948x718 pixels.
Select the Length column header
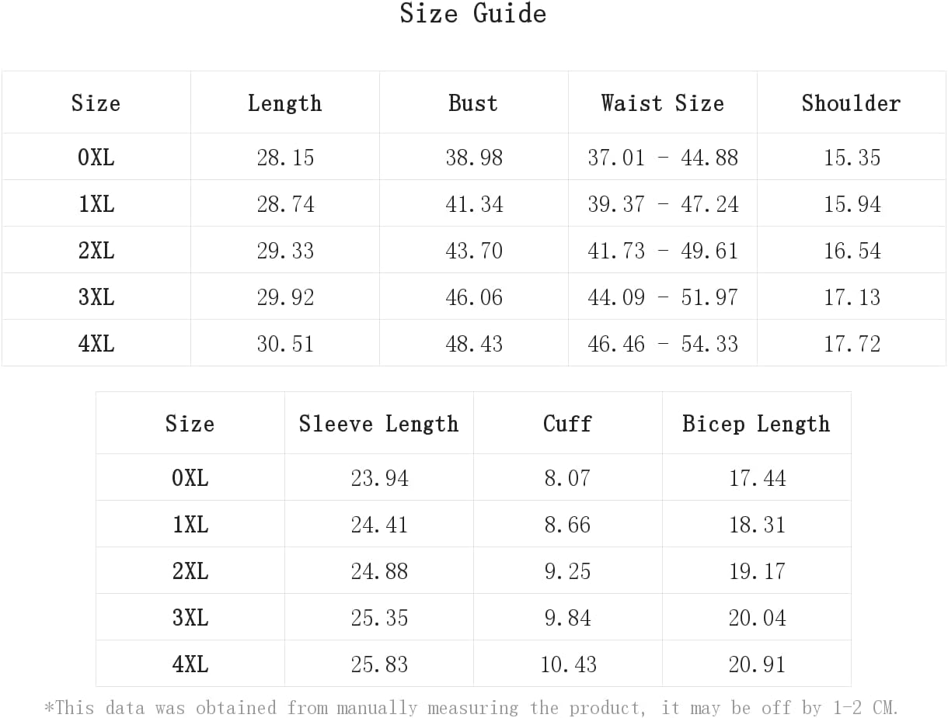[x=284, y=103]
